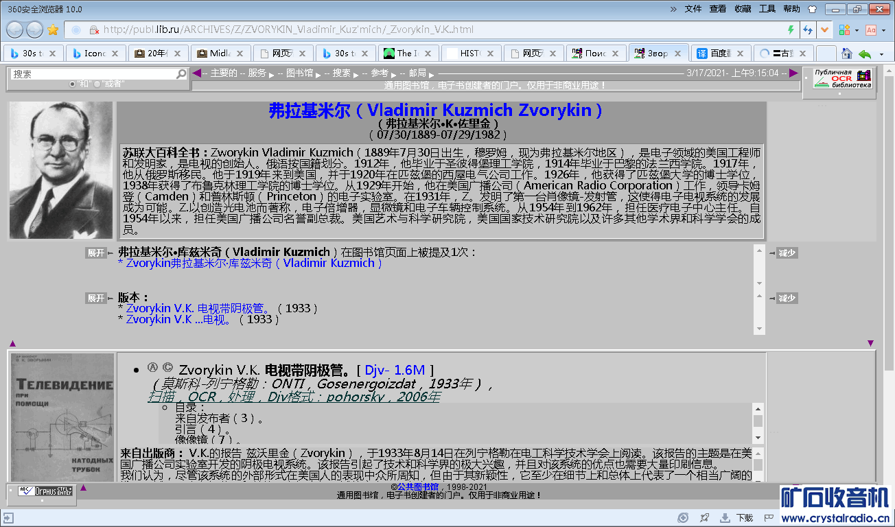
Task: Click the sidebar toggle icon at the status bar's left end
Action: (8, 518)
